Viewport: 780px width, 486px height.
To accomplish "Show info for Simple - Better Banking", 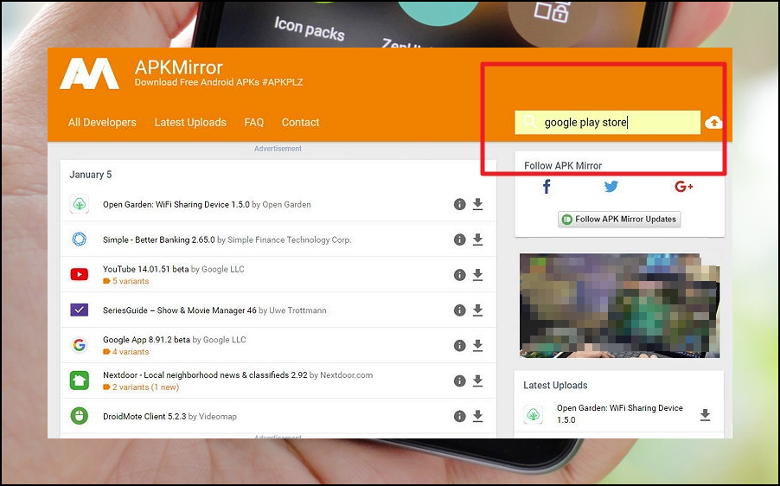I will (x=460, y=240).
